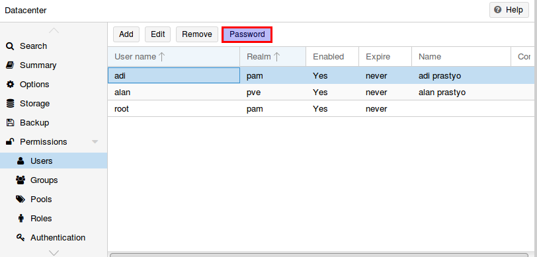Click the sidebar scroll-down chevron
This screenshot has height=257, width=537.
[x=54, y=253]
